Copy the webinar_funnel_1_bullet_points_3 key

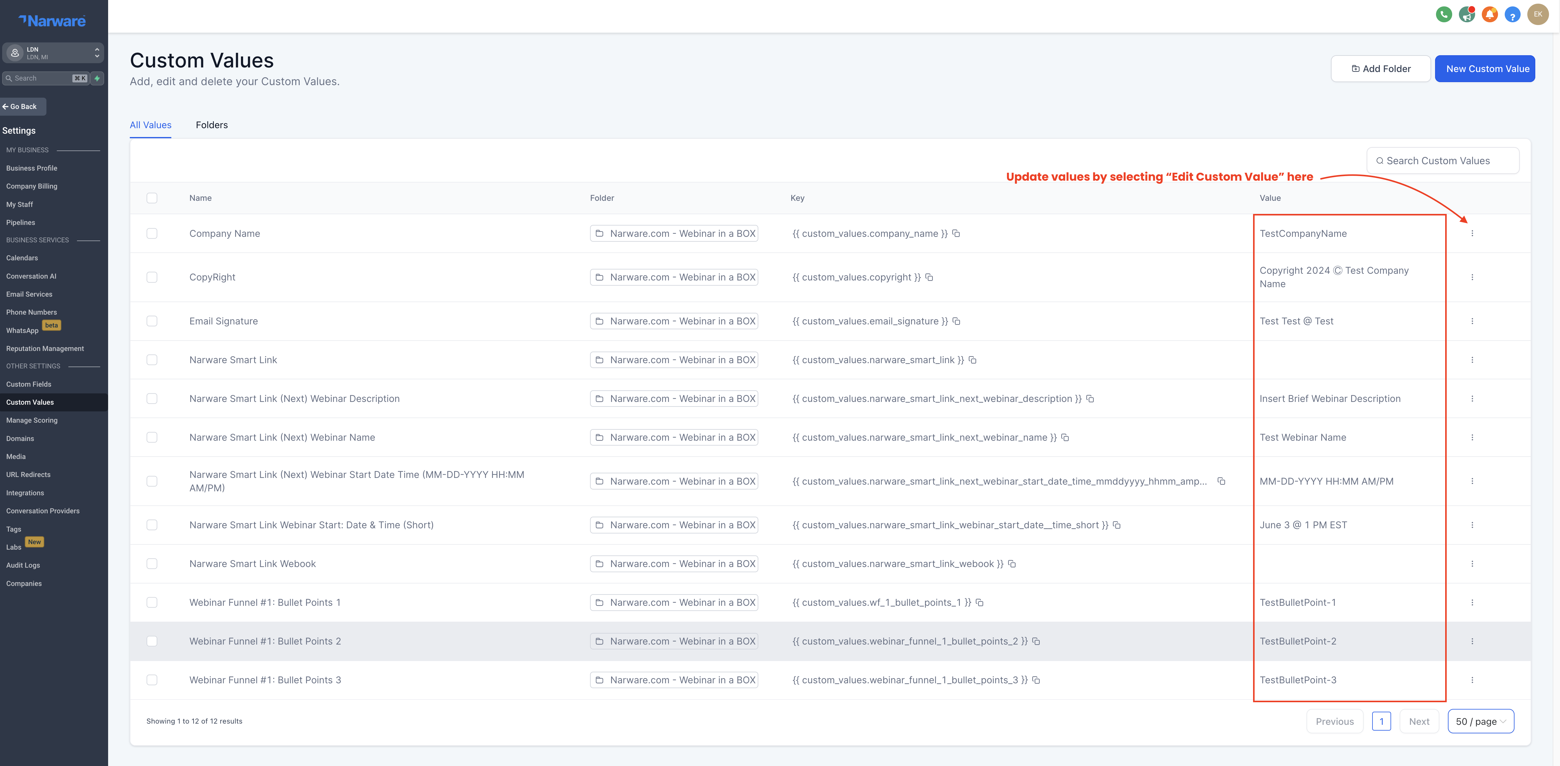(1036, 680)
